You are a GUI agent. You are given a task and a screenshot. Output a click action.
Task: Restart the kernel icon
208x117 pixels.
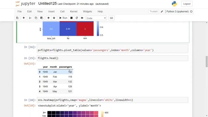tap(77, 18)
